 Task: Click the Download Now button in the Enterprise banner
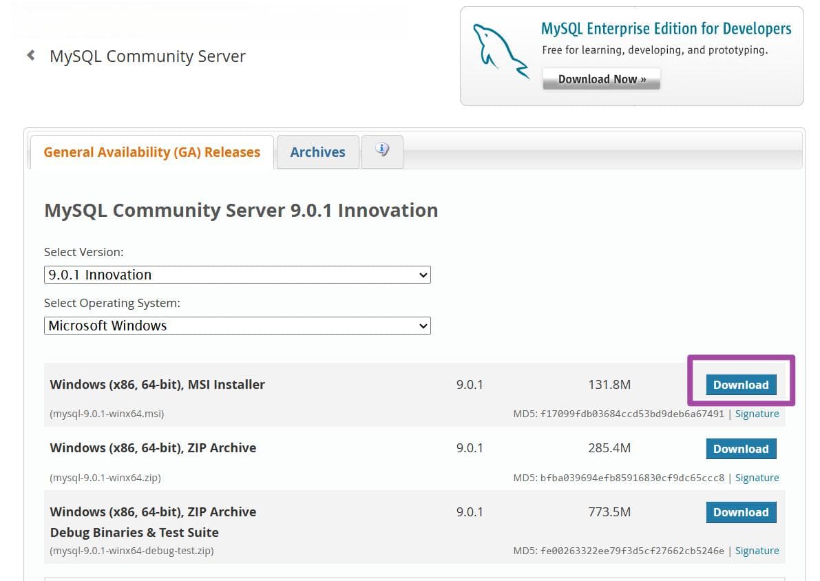(x=602, y=79)
